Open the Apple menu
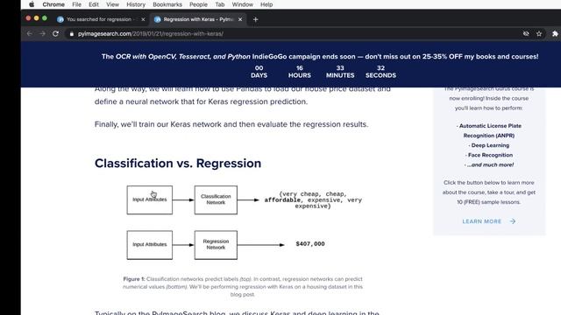The height and width of the screenshot is (315, 561). coord(32,4)
